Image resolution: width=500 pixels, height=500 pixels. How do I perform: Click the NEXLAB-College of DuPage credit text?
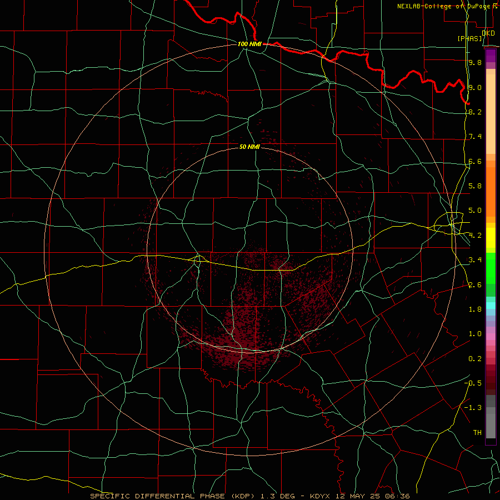[445, 6]
